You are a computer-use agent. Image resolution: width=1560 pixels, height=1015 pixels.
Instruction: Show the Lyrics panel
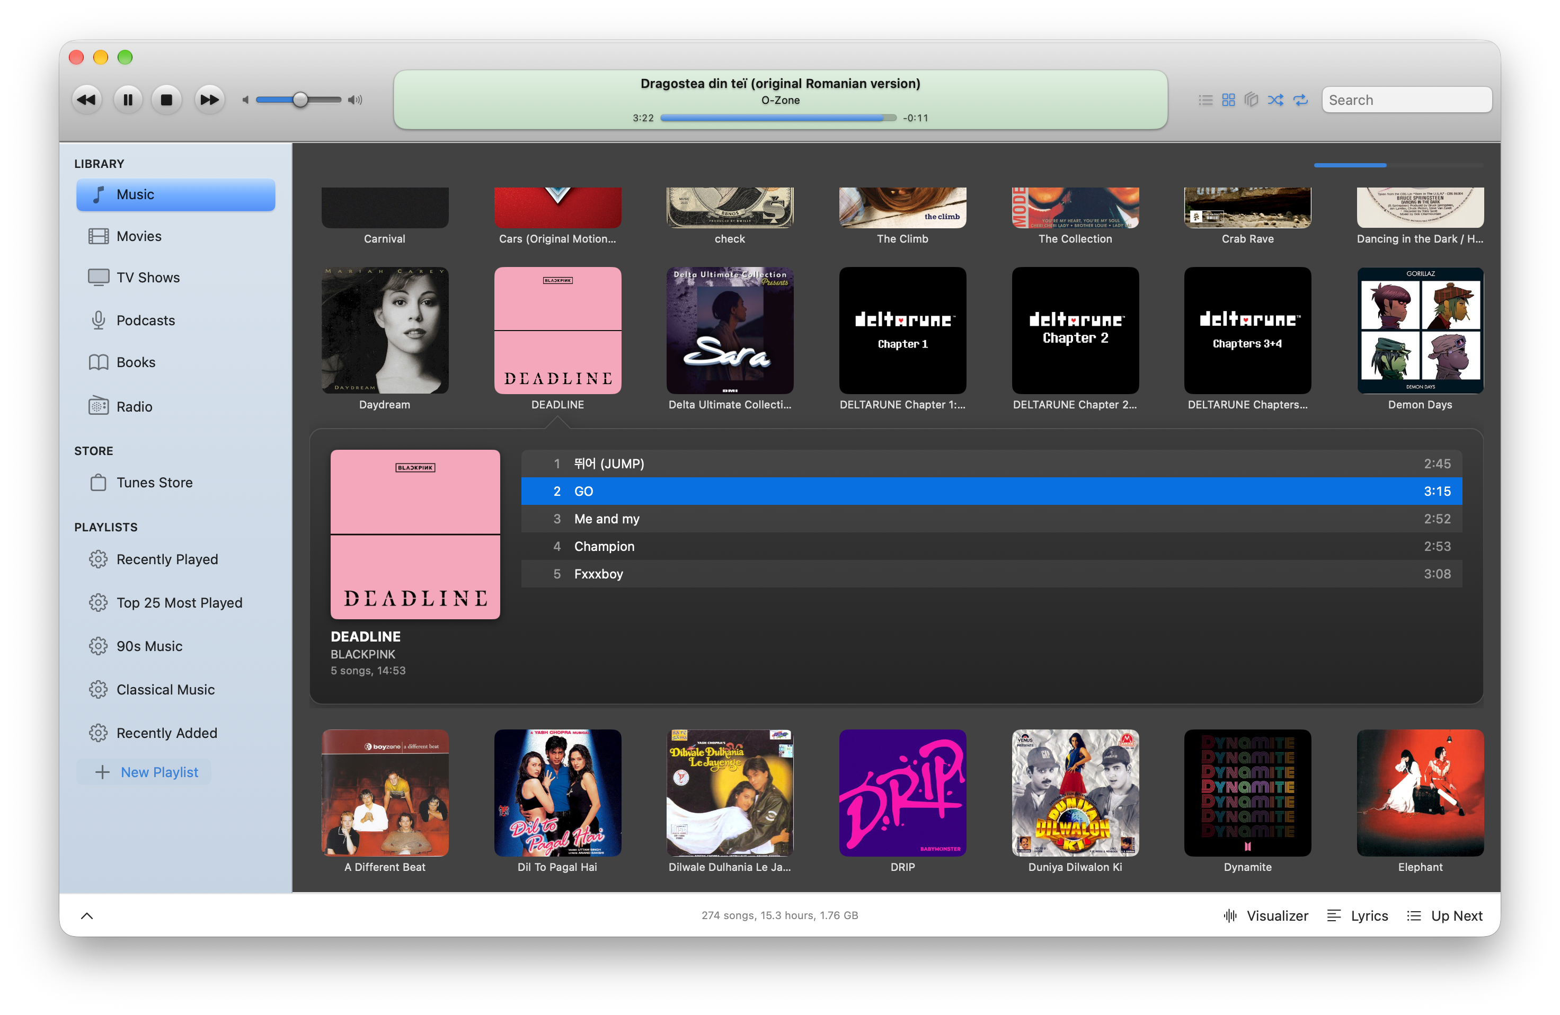1358,916
